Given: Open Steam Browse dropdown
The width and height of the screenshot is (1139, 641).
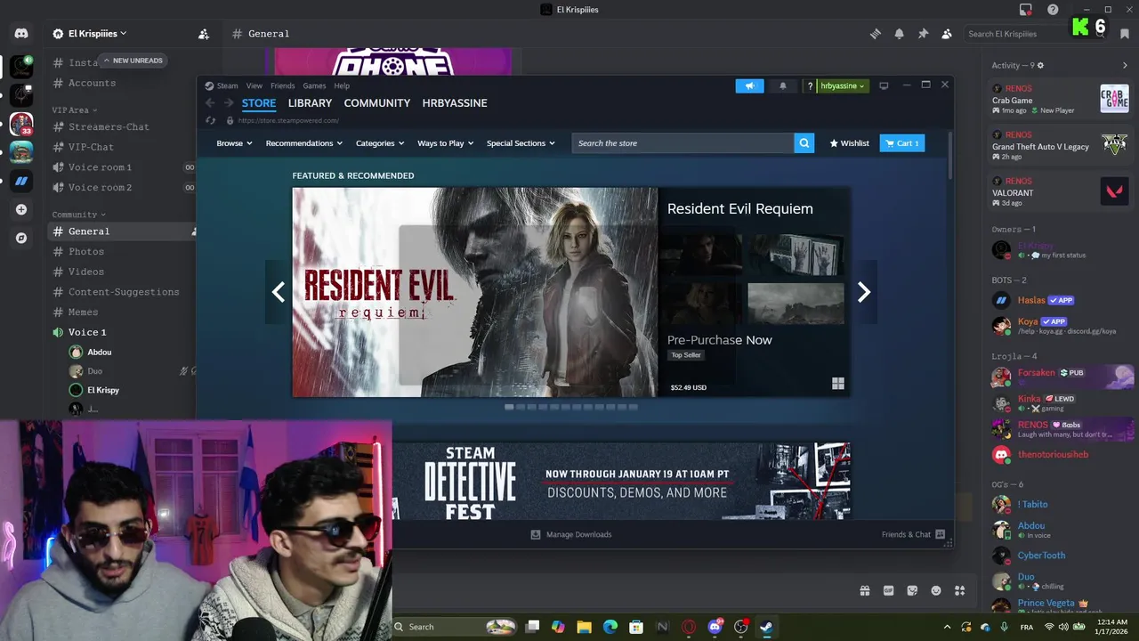Looking at the screenshot, I should point(234,142).
